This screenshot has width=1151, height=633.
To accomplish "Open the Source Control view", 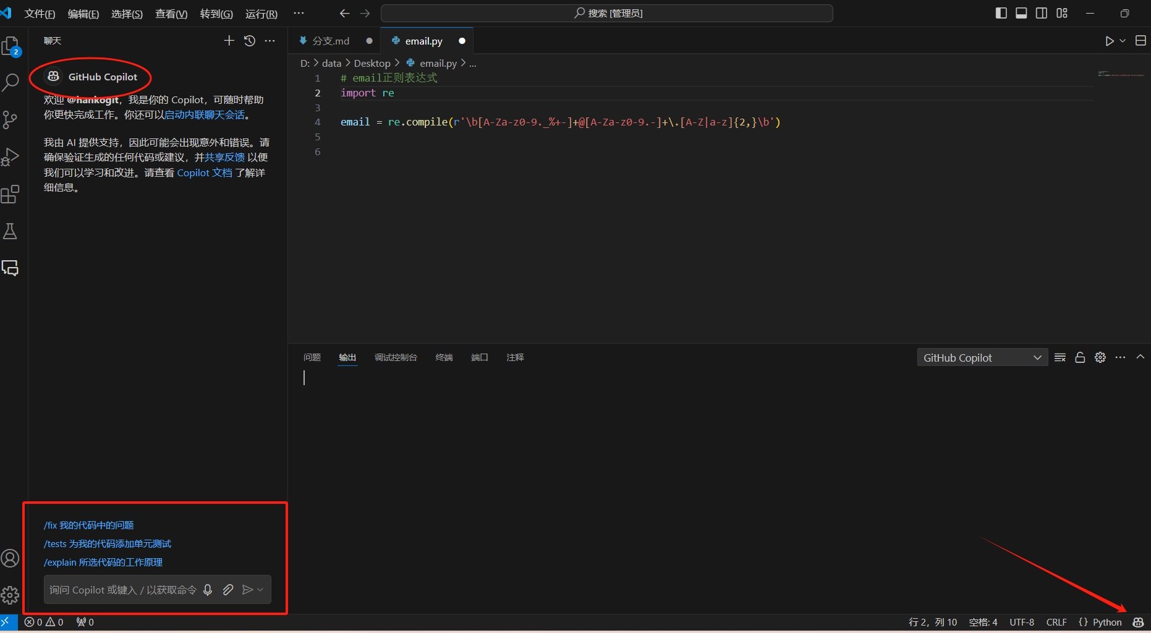I will (x=11, y=119).
